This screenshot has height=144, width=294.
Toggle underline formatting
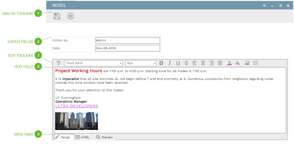[178, 63]
